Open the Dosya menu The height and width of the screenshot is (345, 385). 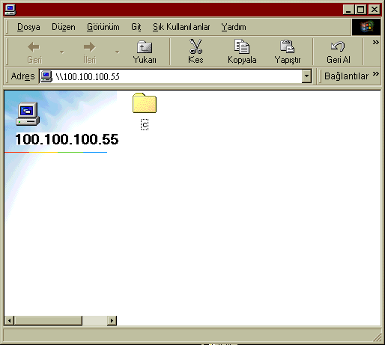[28, 27]
